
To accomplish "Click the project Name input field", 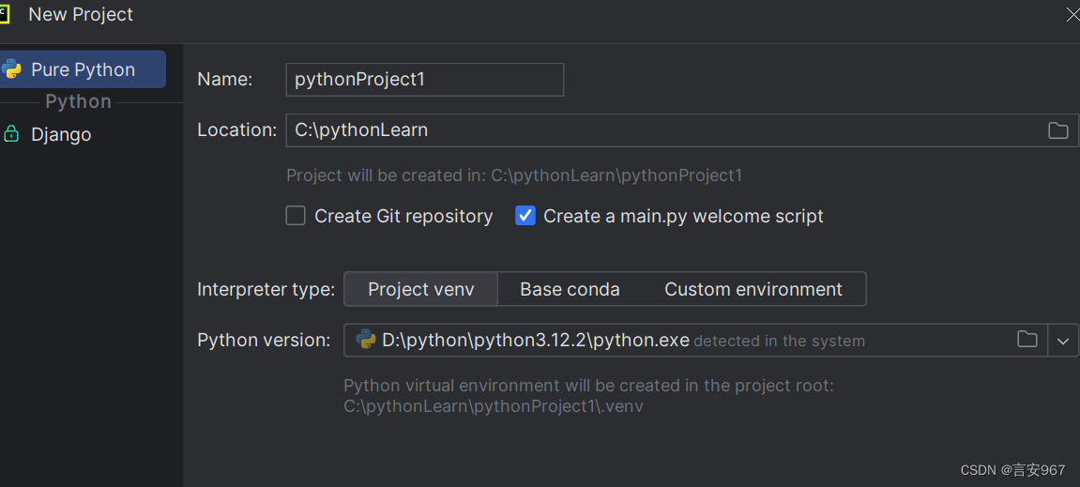I will pyautogui.click(x=424, y=80).
